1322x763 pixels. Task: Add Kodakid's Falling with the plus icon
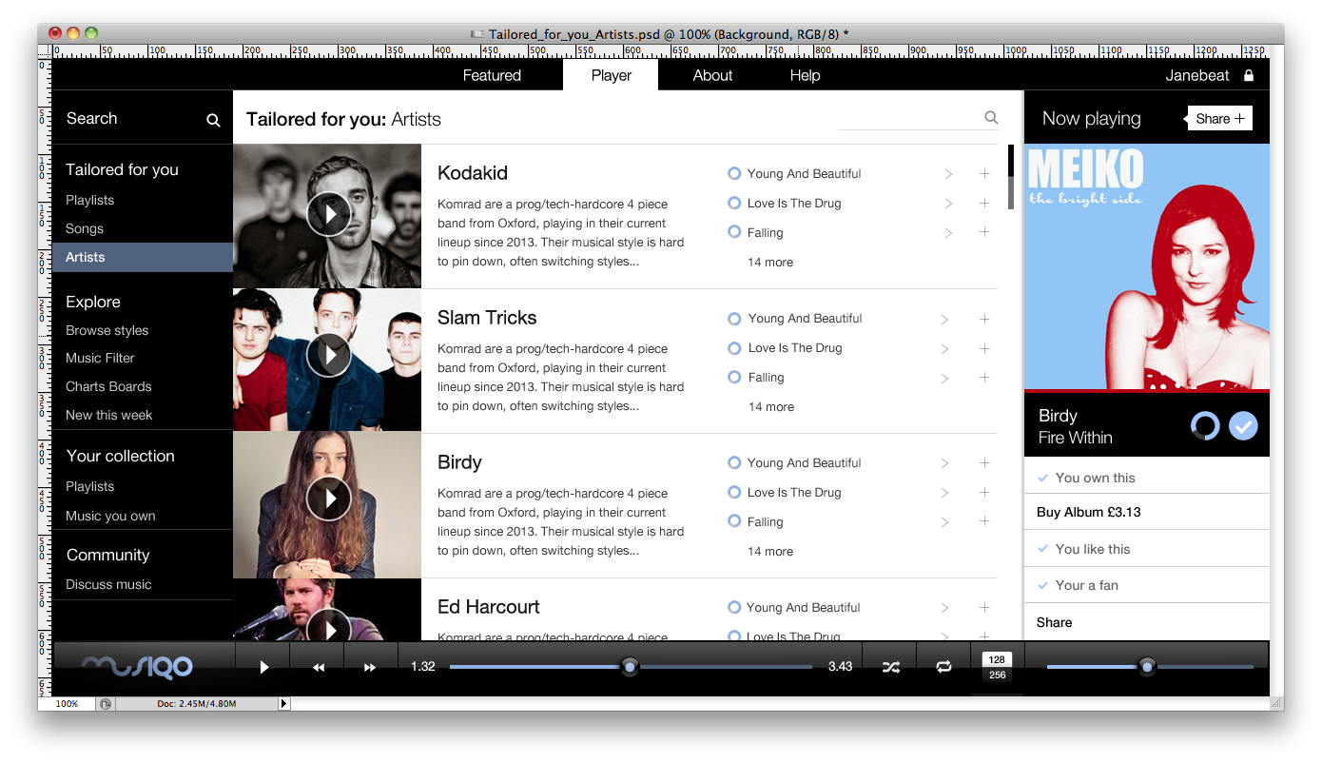984,231
